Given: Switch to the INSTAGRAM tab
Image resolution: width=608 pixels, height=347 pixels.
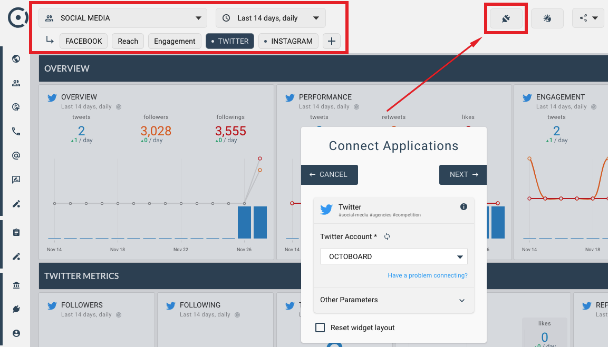Looking at the screenshot, I should [x=288, y=41].
